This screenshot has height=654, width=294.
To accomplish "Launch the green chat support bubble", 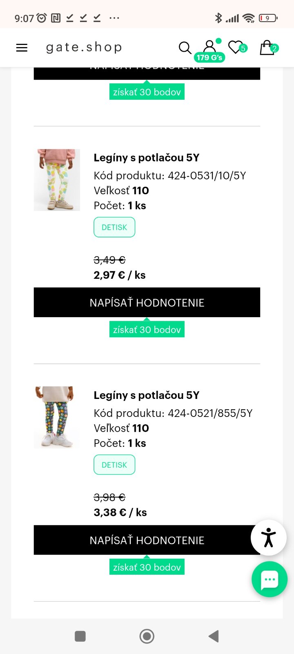I will tap(269, 579).
